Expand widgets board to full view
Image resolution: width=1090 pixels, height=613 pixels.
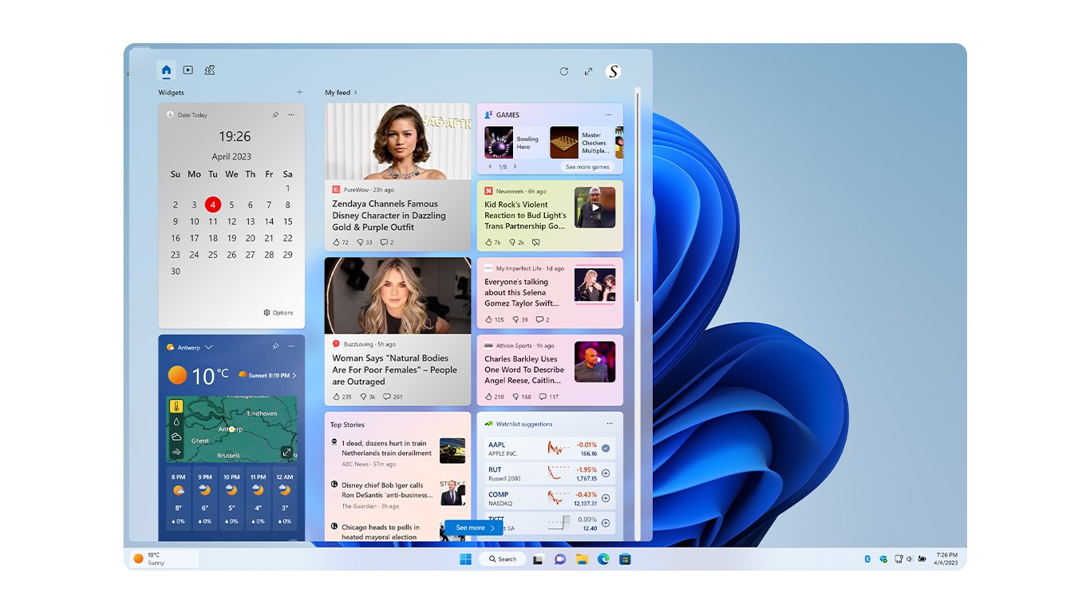coord(588,71)
